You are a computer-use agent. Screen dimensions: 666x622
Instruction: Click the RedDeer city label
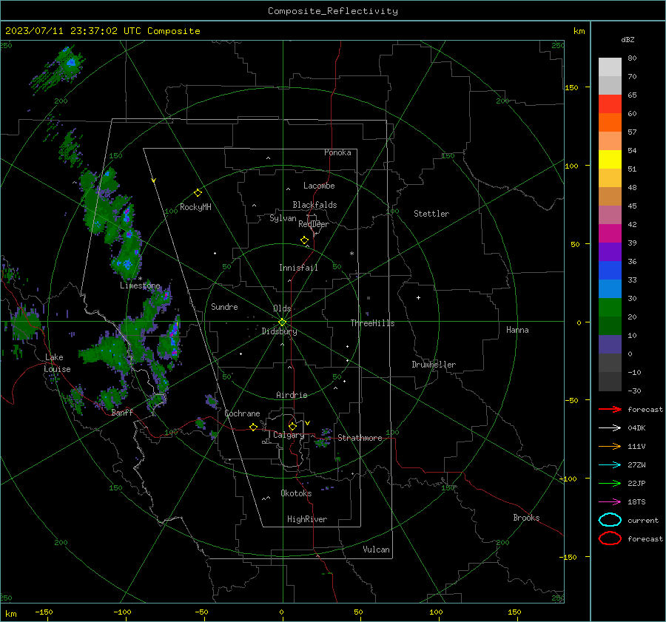point(314,224)
